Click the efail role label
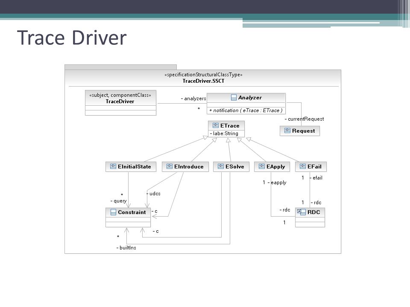Screen dimensions: 410x307 click(316, 178)
